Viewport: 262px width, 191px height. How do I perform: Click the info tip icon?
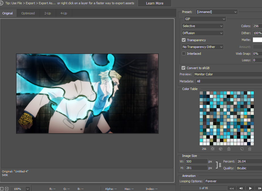pos(1,3)
